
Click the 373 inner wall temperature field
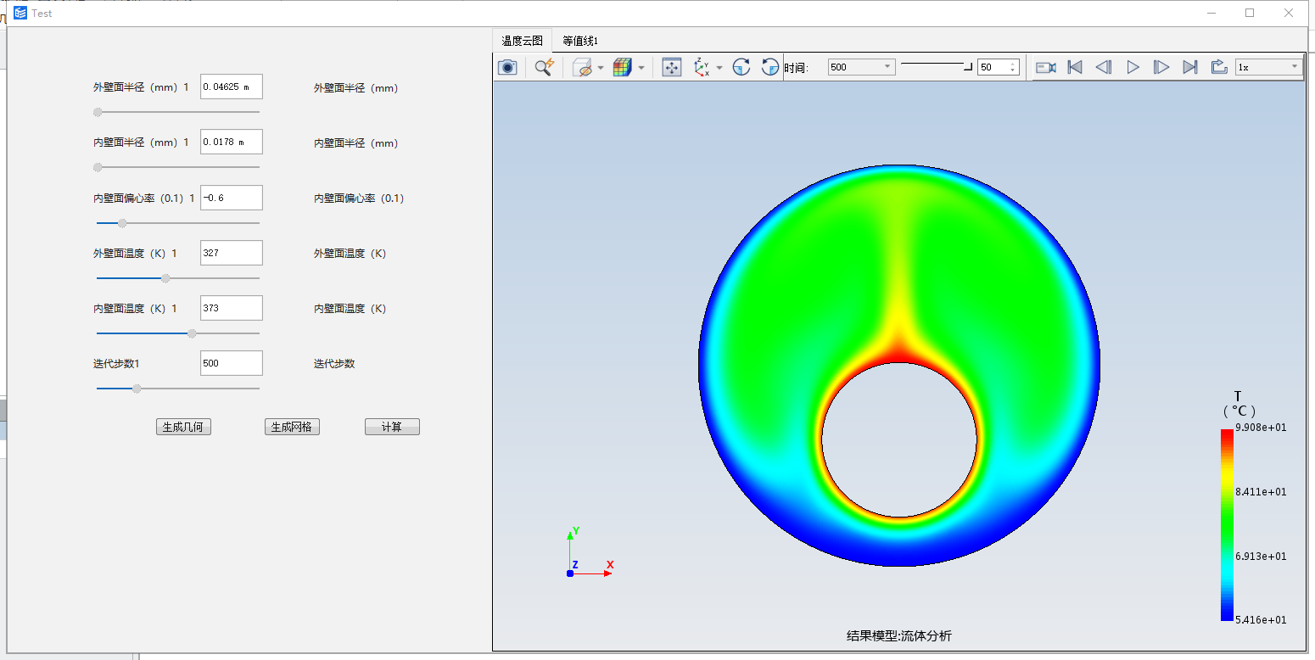pos(232,308)
